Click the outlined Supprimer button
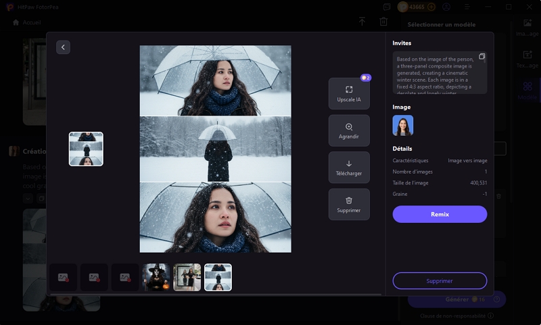The width and height of the screenshot is (541, 325). 440,280
